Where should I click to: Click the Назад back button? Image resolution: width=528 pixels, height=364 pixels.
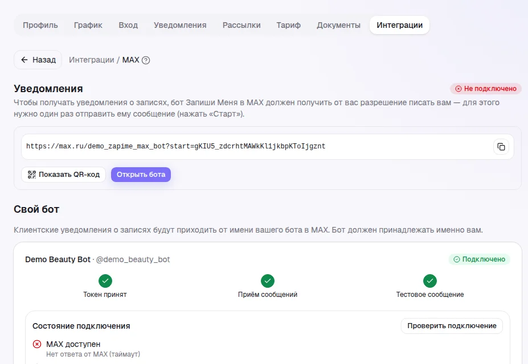point(38,60)
